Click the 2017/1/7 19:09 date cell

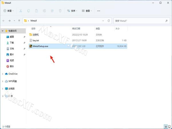[x=79, y=40]
